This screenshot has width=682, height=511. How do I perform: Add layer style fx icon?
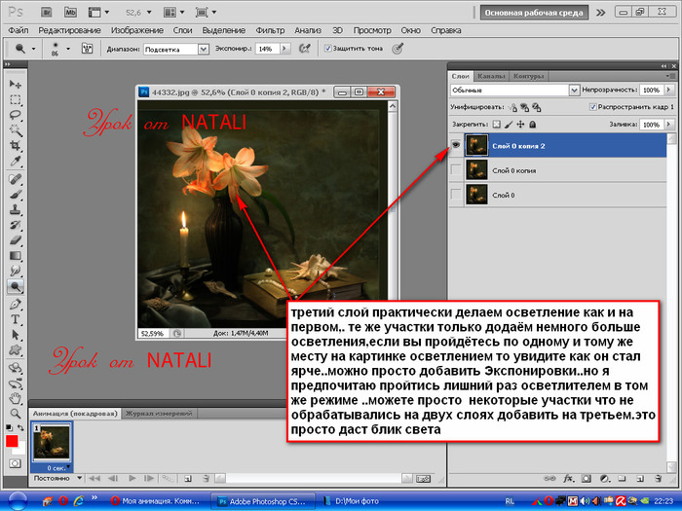(568, 479)
